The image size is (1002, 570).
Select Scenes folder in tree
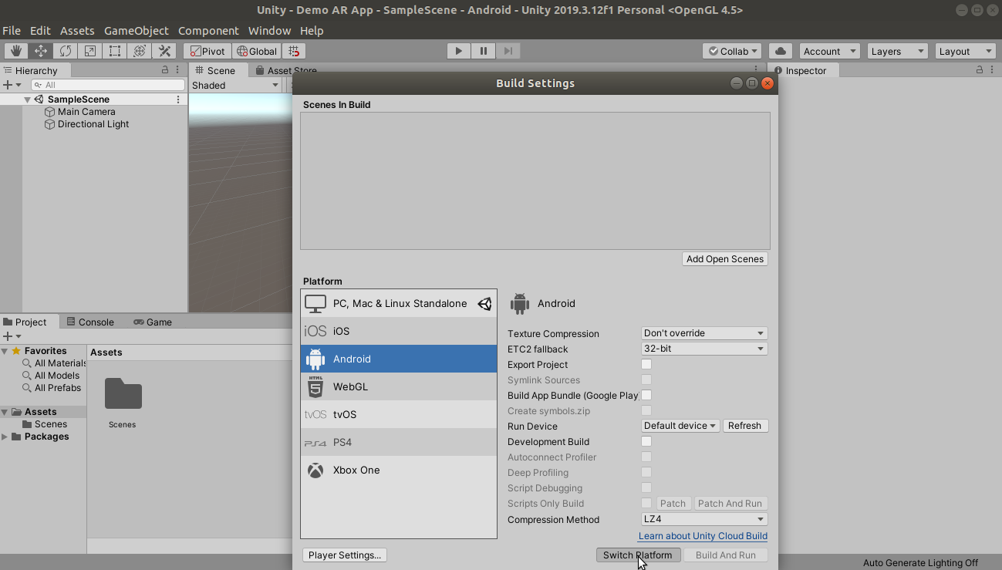tap(45, 424)
